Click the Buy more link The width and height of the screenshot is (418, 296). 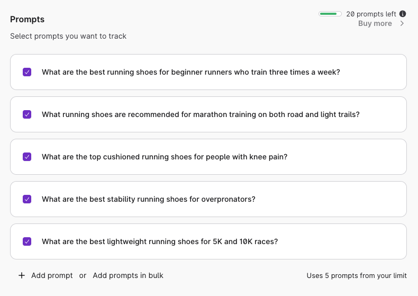[375, 24]
